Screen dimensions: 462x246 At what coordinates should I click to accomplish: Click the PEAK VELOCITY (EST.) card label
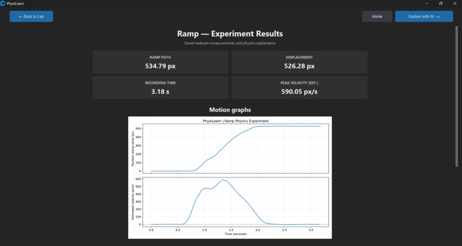coord(299,83)
